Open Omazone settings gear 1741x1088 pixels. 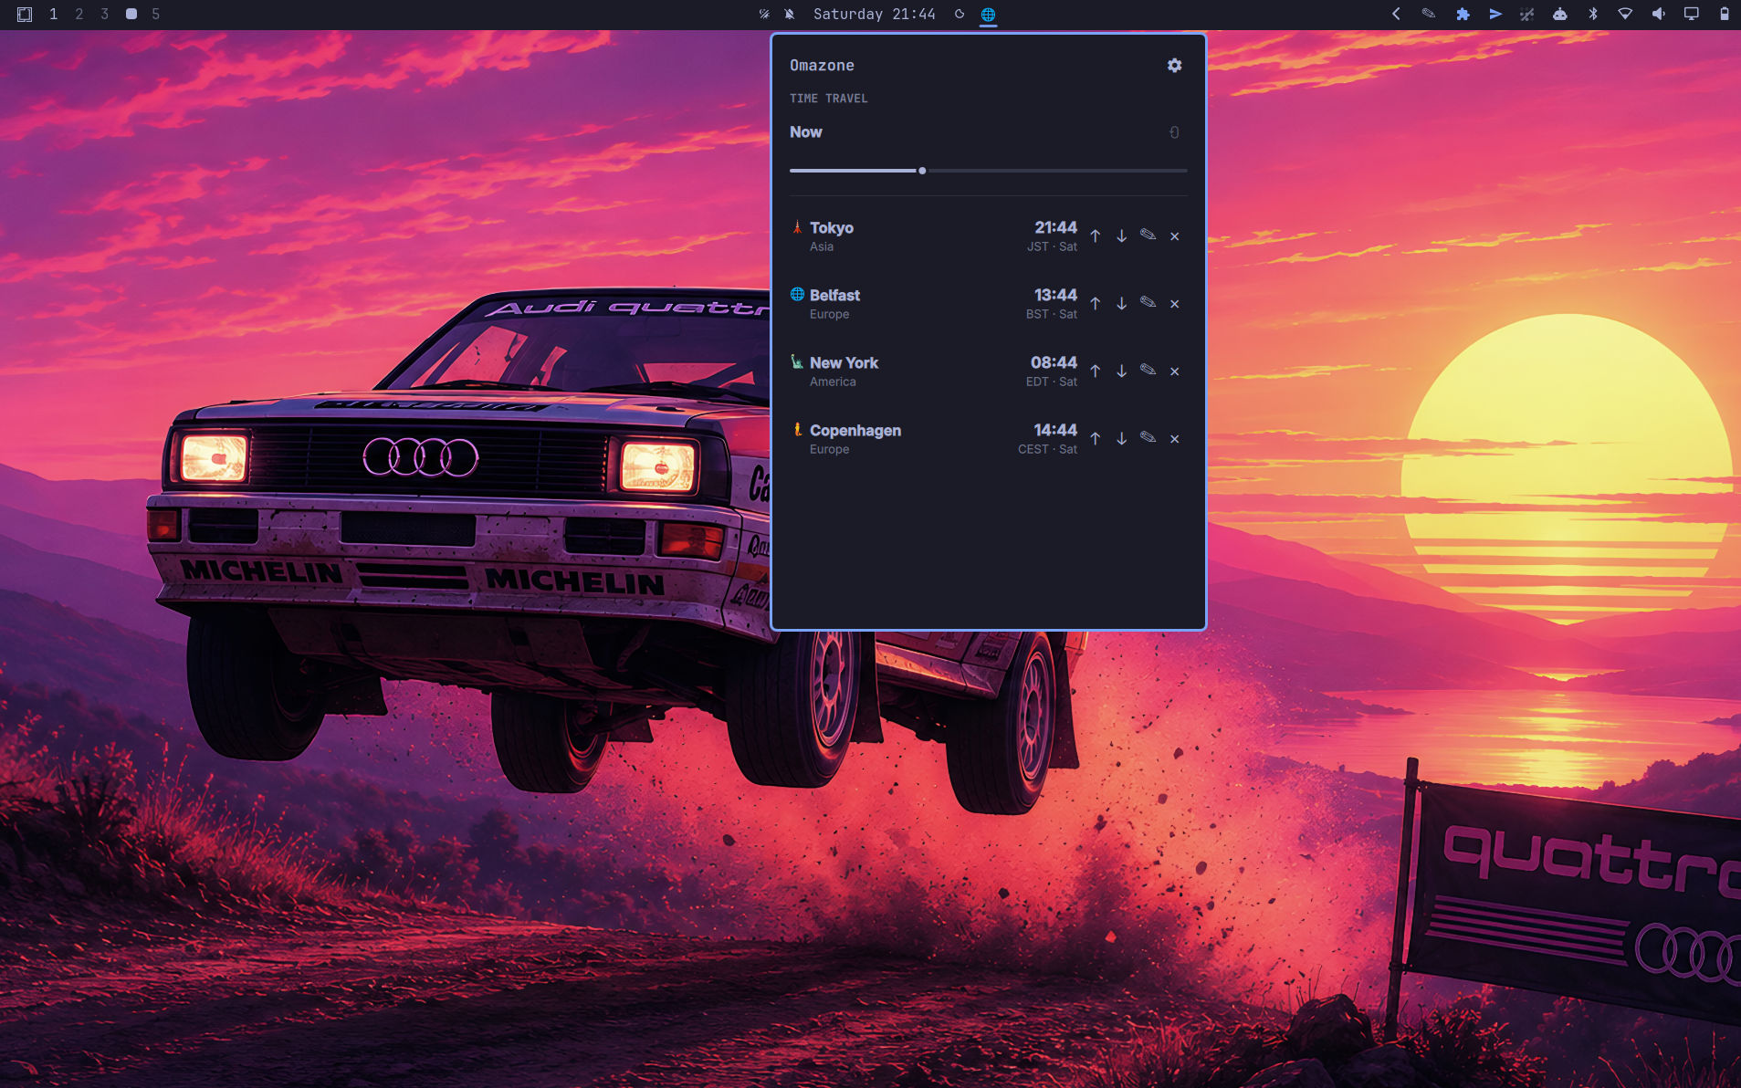(1174, 65)
